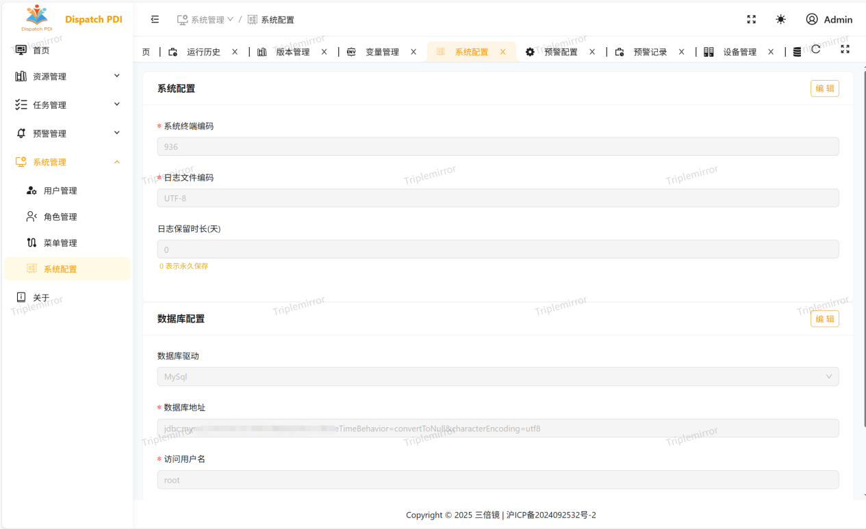Click the 角色管理 role icon
Image resolution: width=866 pixels, height=529 pixels.
(x=31, y=217)
